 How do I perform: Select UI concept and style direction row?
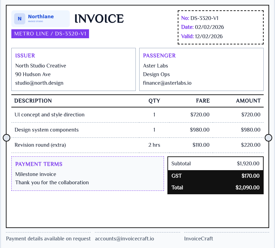pos(137,115)
